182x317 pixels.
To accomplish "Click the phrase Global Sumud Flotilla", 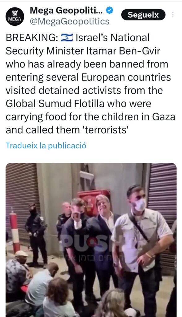I will pyautogui.click(x=55, y=104).
